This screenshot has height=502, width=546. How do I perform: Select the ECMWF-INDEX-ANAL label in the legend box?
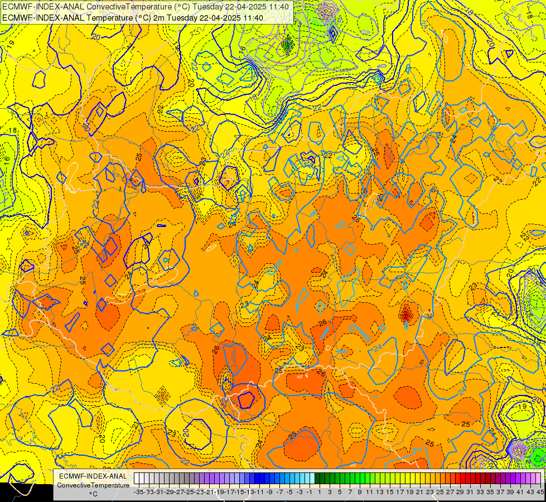pyautogui.click(x=93, y=476)
